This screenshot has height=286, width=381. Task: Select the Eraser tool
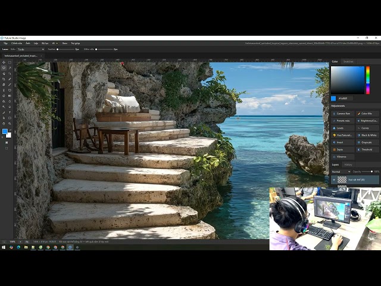coord(4,96)
